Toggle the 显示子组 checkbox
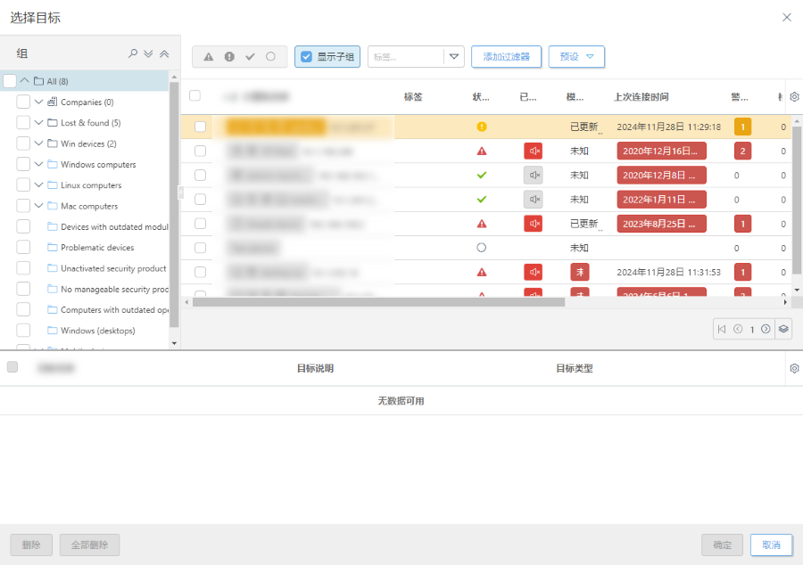 [x=306, y=57]
